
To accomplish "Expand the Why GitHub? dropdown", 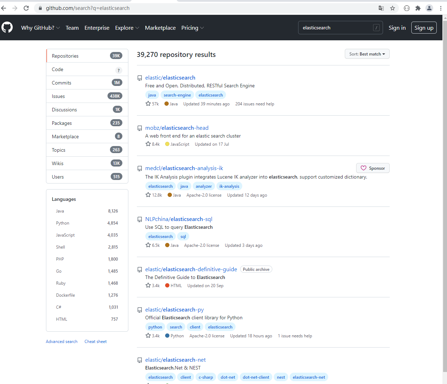I will pyautogui.click(x=40, y=28).
